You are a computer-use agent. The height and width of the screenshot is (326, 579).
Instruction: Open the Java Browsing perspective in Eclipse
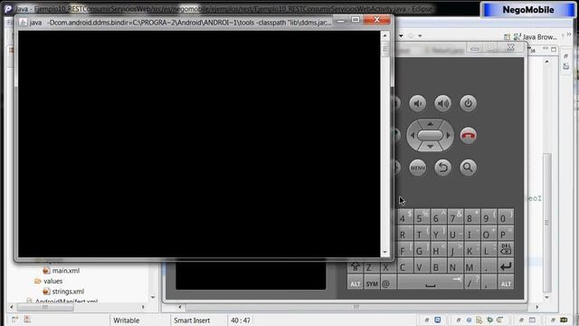[535, 37]
